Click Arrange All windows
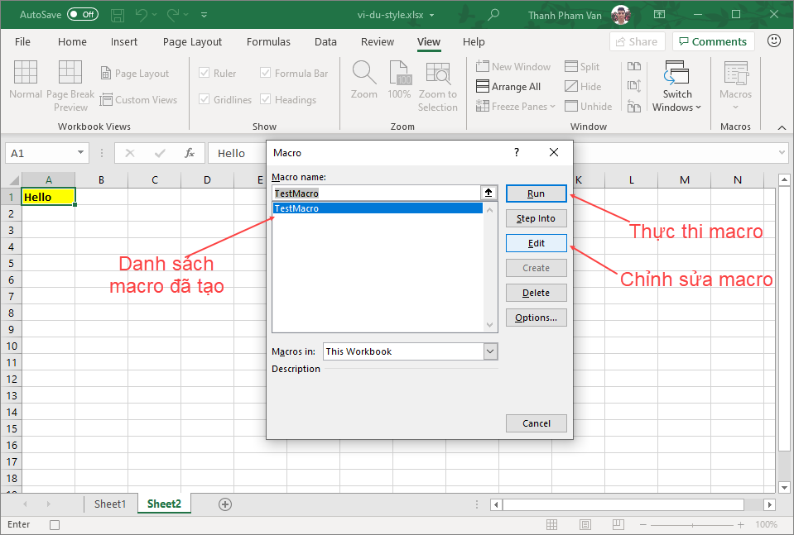 (508, 87)
